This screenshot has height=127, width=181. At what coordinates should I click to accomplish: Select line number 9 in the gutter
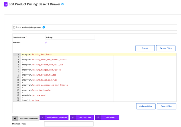coord(18,75)
